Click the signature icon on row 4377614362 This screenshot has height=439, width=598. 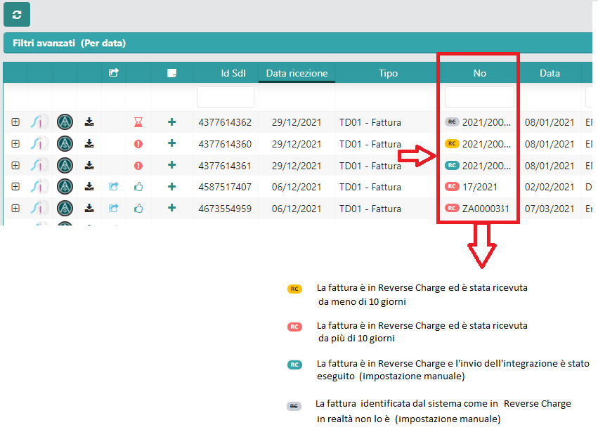click(x=40, y=122)
